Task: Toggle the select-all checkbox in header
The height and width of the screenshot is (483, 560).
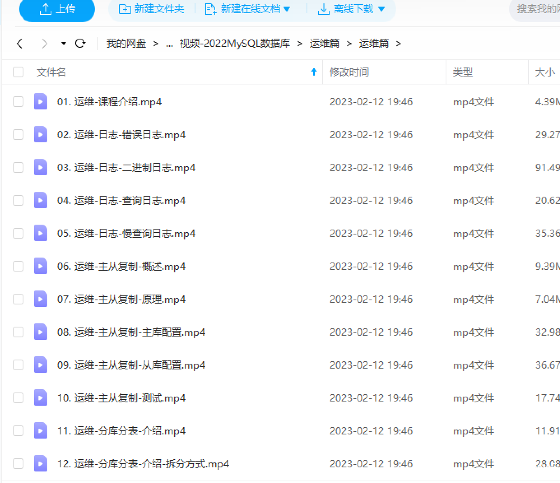Action: (x=18, y=72)
